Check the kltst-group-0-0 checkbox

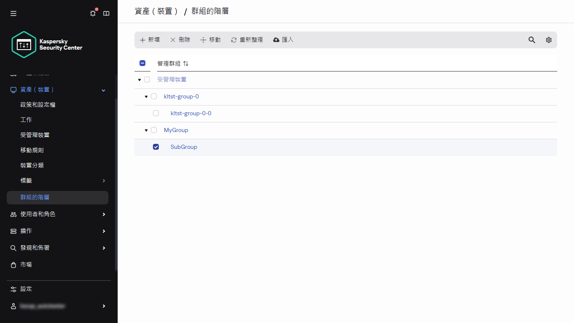[x=156, y=113]
